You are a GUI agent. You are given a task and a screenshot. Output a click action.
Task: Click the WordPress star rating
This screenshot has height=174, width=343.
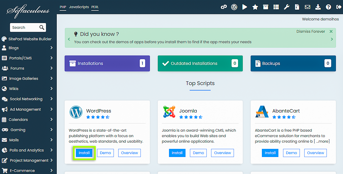(98, 117)
